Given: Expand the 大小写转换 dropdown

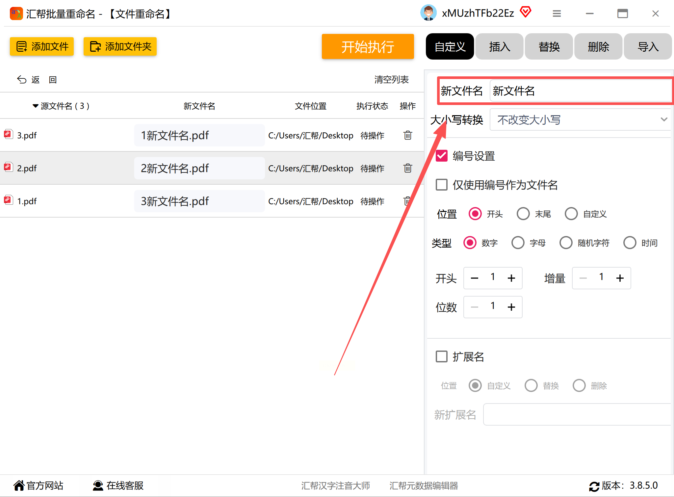Looking at the screenshot, I should [580, 119].
